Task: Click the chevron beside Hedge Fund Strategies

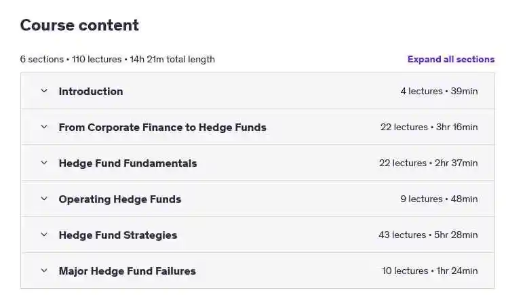Action: [x=44, y=235]
